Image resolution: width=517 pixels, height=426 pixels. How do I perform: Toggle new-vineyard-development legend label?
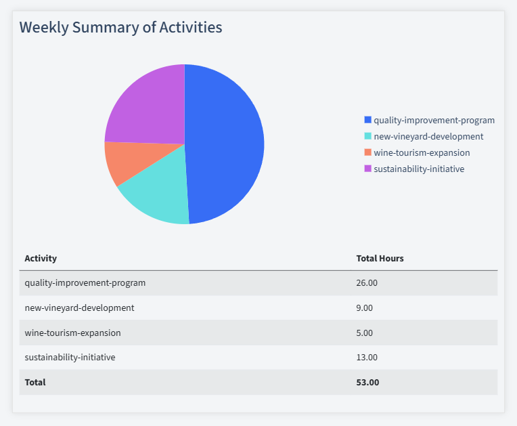[x=428, y=136]
